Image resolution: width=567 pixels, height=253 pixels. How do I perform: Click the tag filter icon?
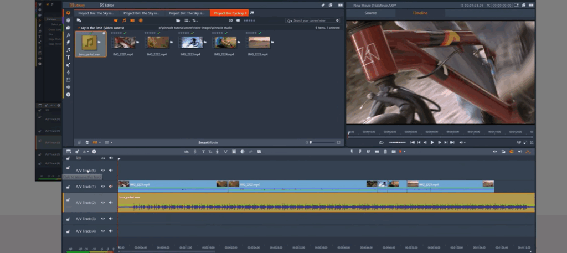[x=238, y=20]
